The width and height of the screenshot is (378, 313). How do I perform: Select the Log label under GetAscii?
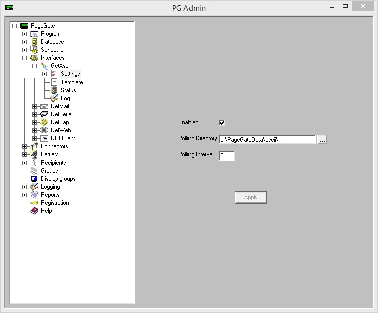coord(65,98)
